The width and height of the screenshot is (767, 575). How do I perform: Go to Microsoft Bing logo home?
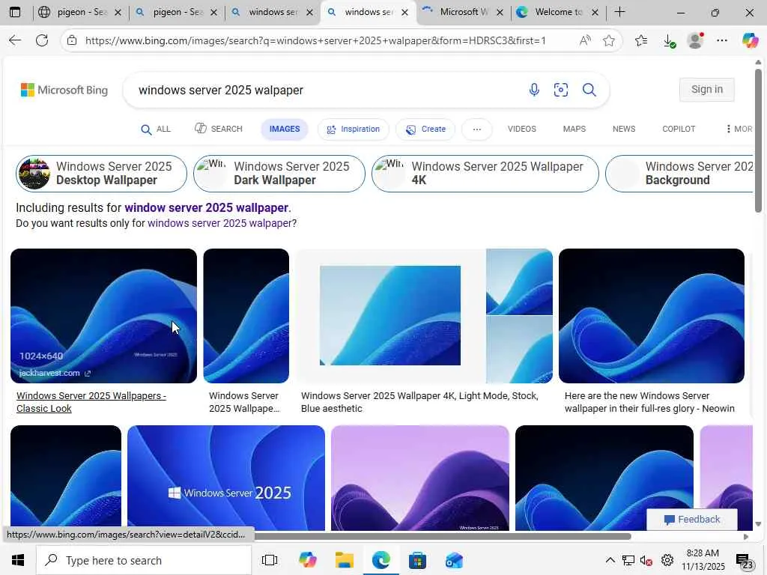click(x=64, y=90)
